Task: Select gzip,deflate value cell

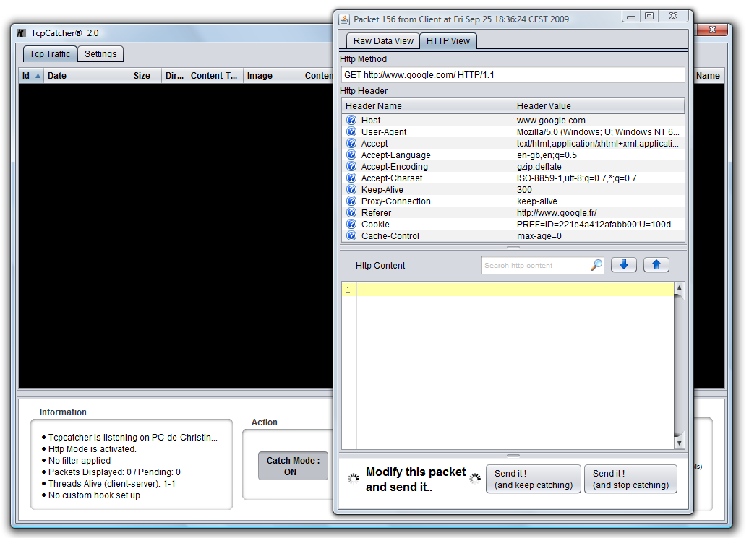Action: tap(599, 167)
